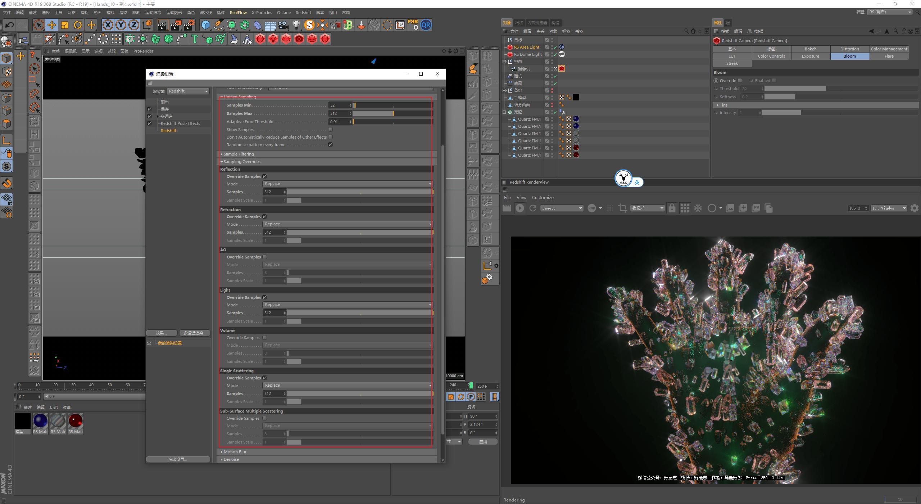Select the Rotate tool icon
921x504 pixels.
point(78,25)
